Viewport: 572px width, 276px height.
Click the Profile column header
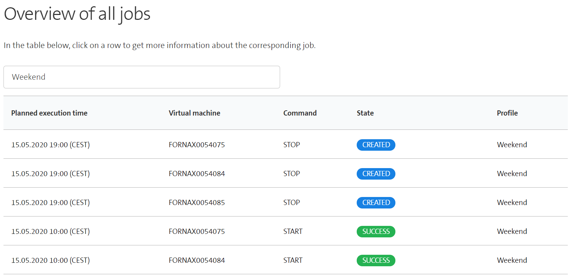click(507, 113)
